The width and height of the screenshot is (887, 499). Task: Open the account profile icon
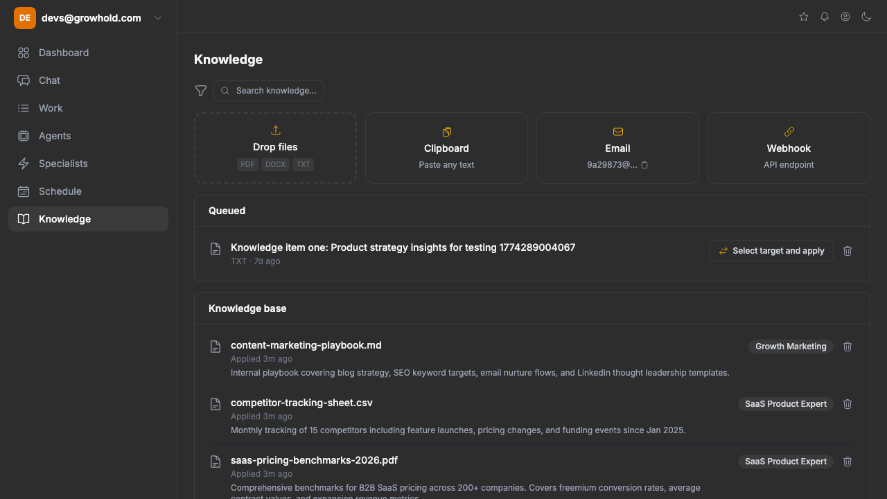click(845, 17)
